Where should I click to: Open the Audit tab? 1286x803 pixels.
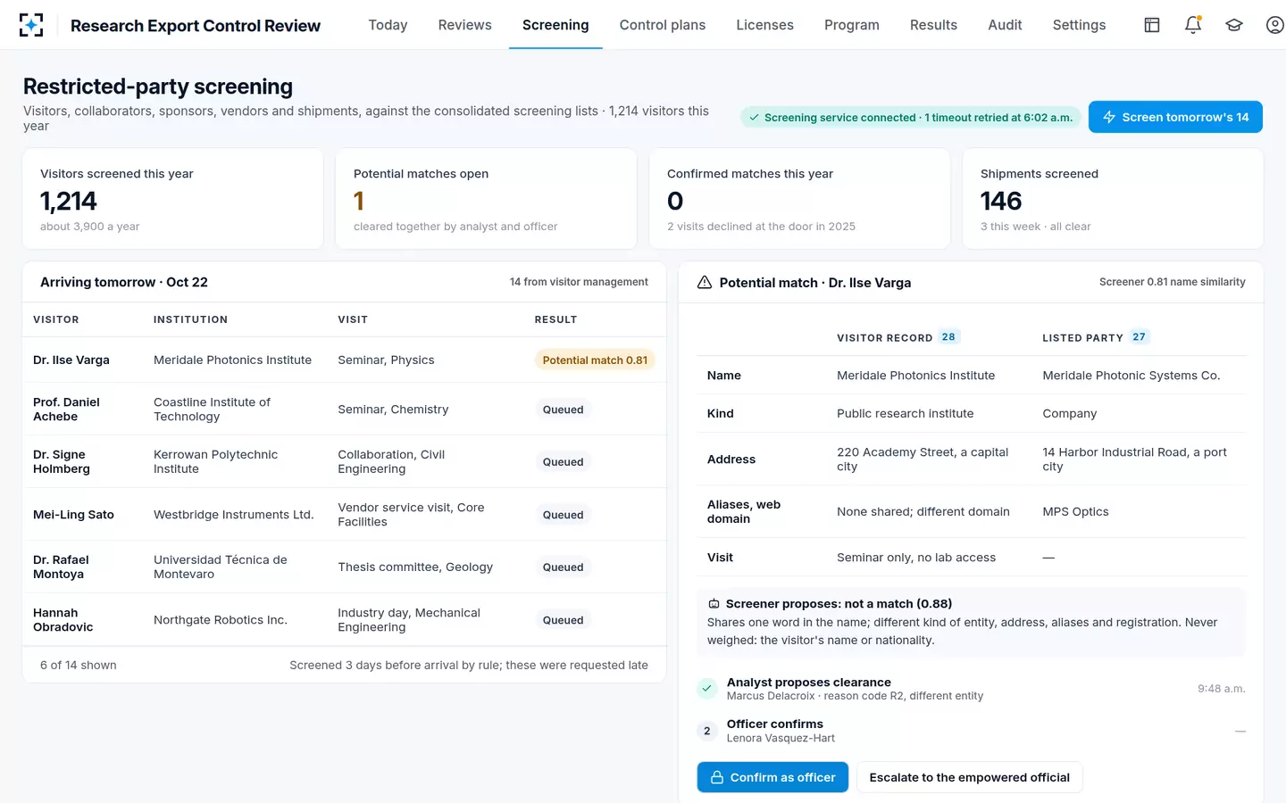click(1005, 25)
